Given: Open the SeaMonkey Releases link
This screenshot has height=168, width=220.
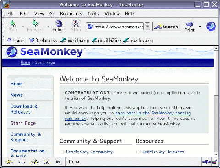Looking at the screenshot, I should pos(163,152).
